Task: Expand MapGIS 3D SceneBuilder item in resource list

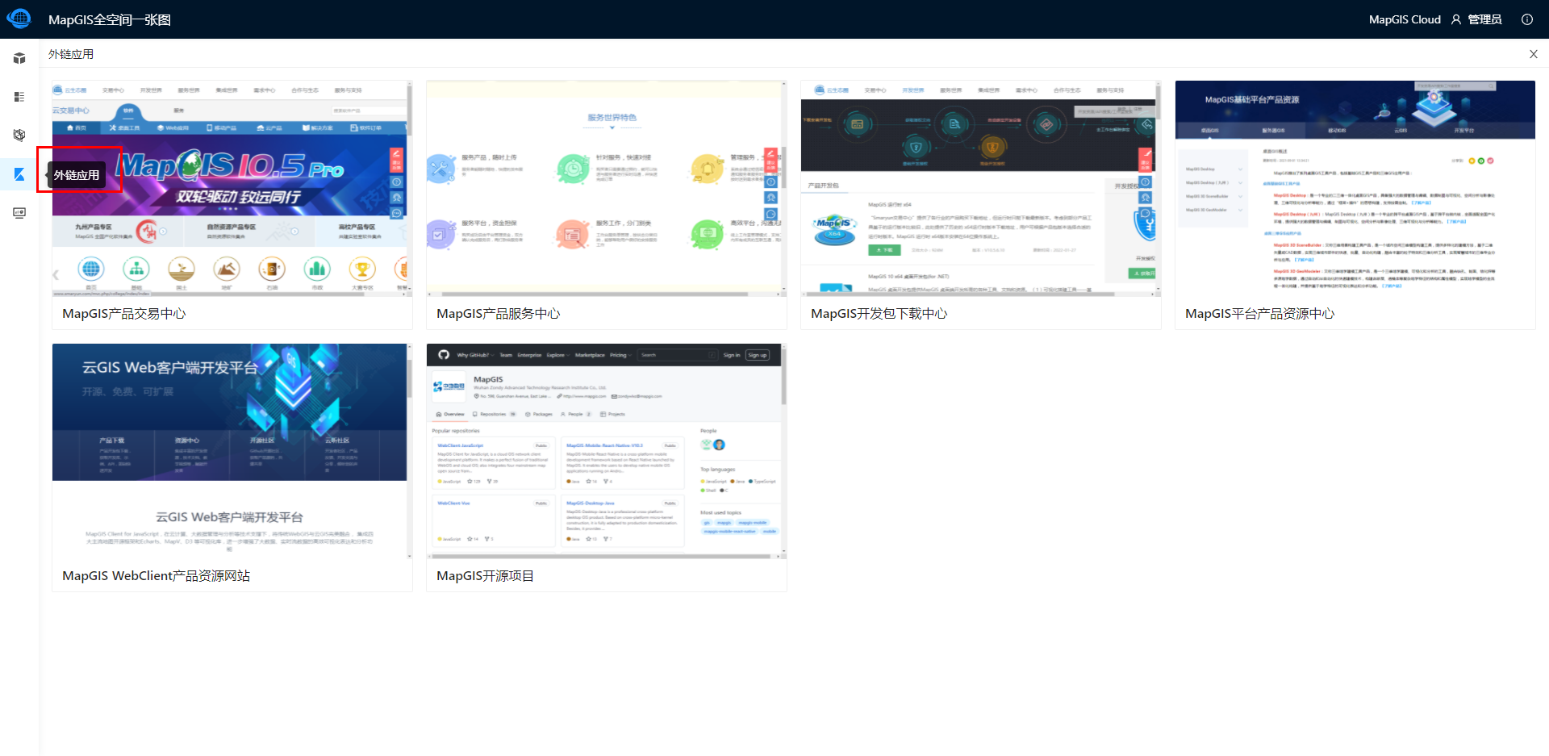Action: [x=1213, y=196]
